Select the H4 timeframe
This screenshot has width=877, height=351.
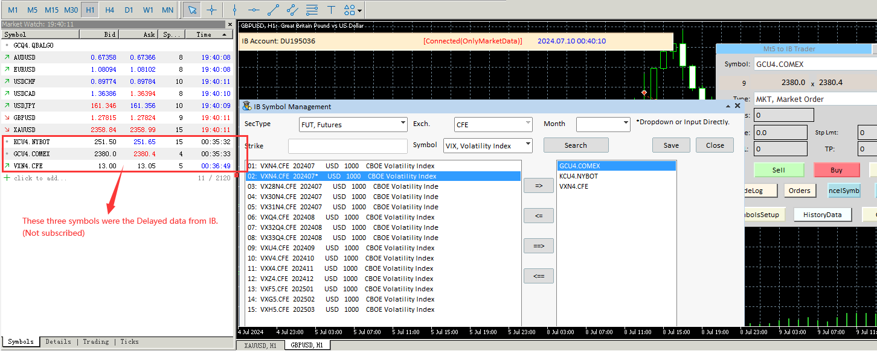[109, 10]
